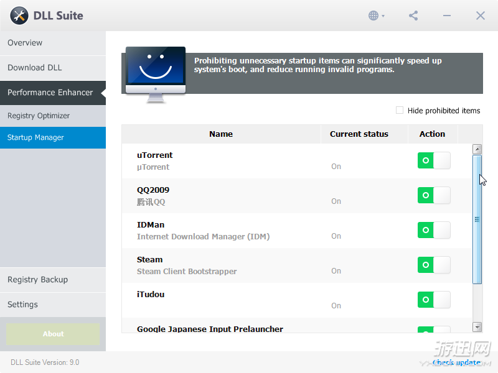Disable IDMan startup item switch

434,230
